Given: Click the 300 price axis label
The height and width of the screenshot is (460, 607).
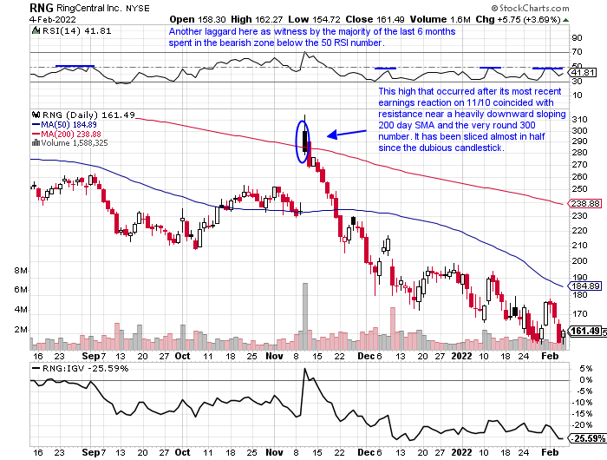Looking at the screenshot, I should click(579, 130).
